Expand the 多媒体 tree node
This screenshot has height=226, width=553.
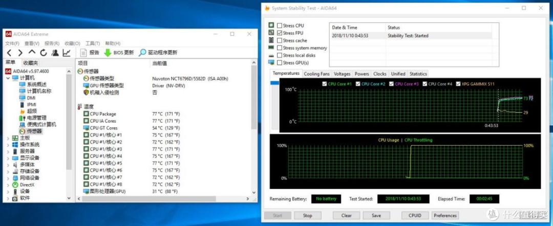pyautogui.click(x=8, y=165)
